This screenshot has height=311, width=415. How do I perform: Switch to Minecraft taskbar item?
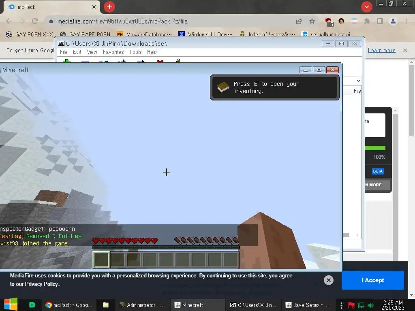pyautogui.click(x=197, y=305)
